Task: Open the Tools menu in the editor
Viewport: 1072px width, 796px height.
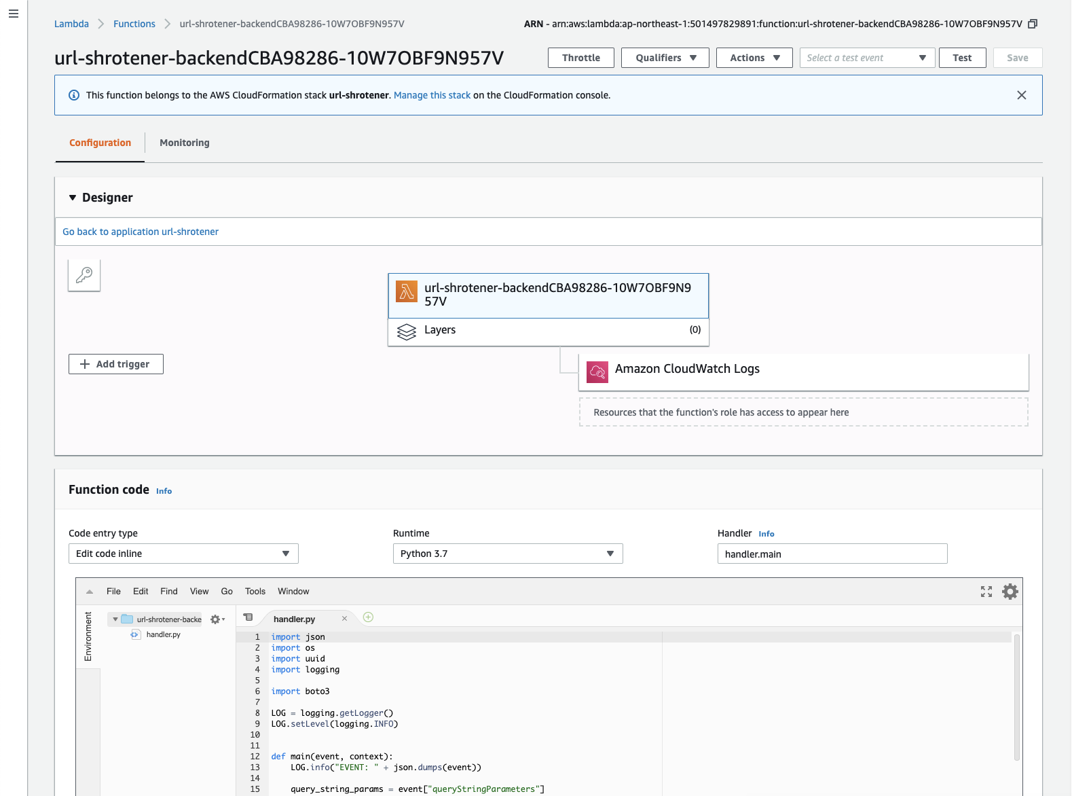Action: coord(255,592)
